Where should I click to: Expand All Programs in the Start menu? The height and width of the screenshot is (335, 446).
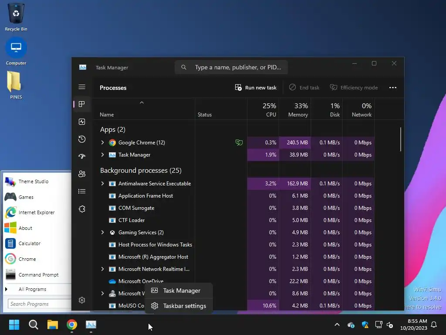click(x=32, y=289)
